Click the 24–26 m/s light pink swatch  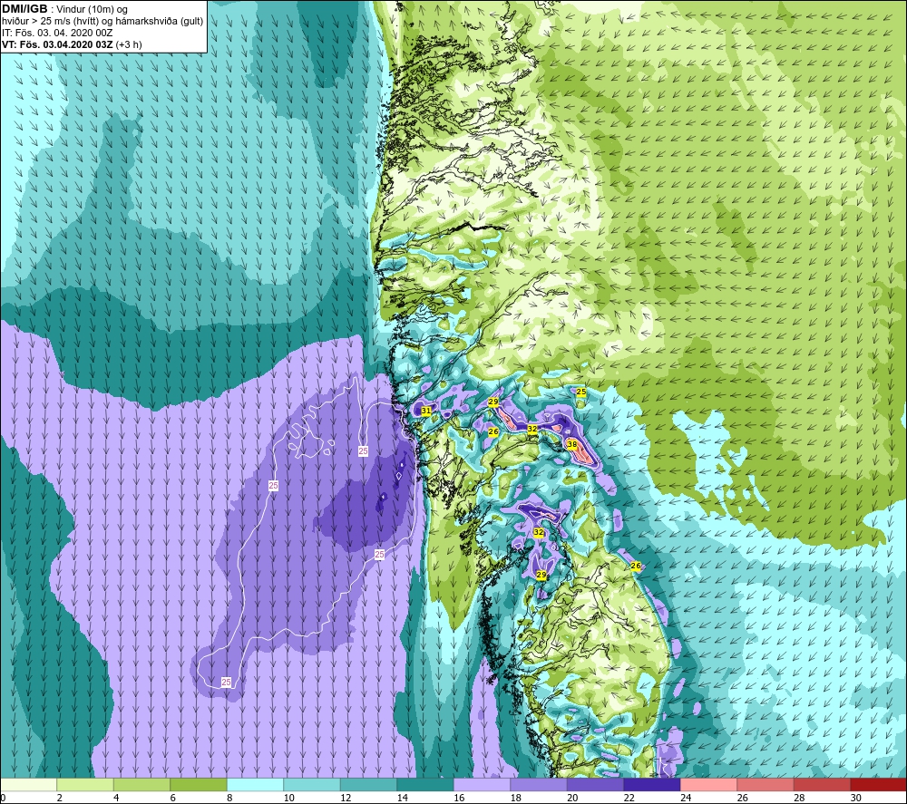click(708, 784)
